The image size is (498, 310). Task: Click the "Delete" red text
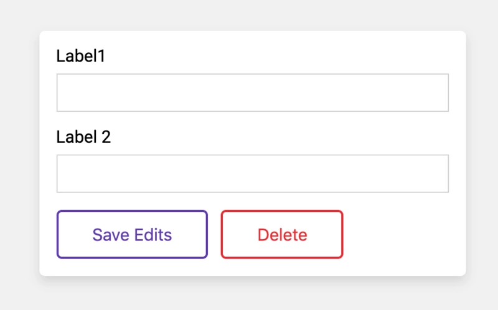point(282,235)
